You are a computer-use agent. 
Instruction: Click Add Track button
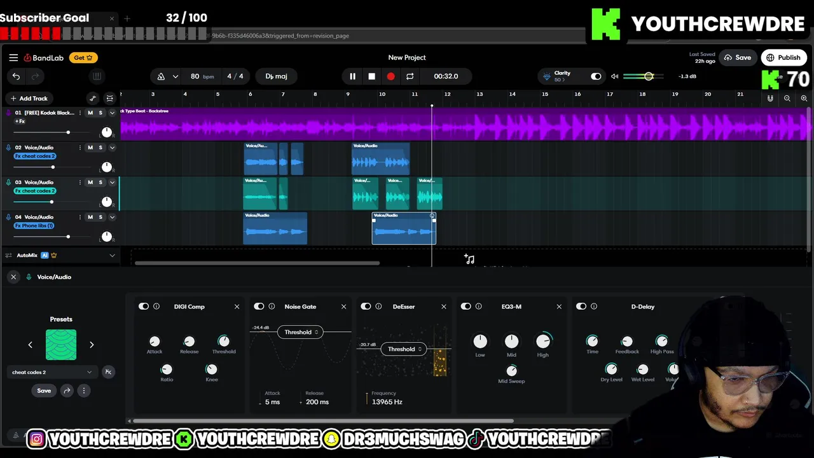[29, 99]
